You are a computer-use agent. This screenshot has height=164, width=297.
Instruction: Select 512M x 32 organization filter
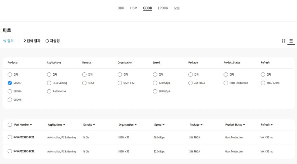(120, 83)
